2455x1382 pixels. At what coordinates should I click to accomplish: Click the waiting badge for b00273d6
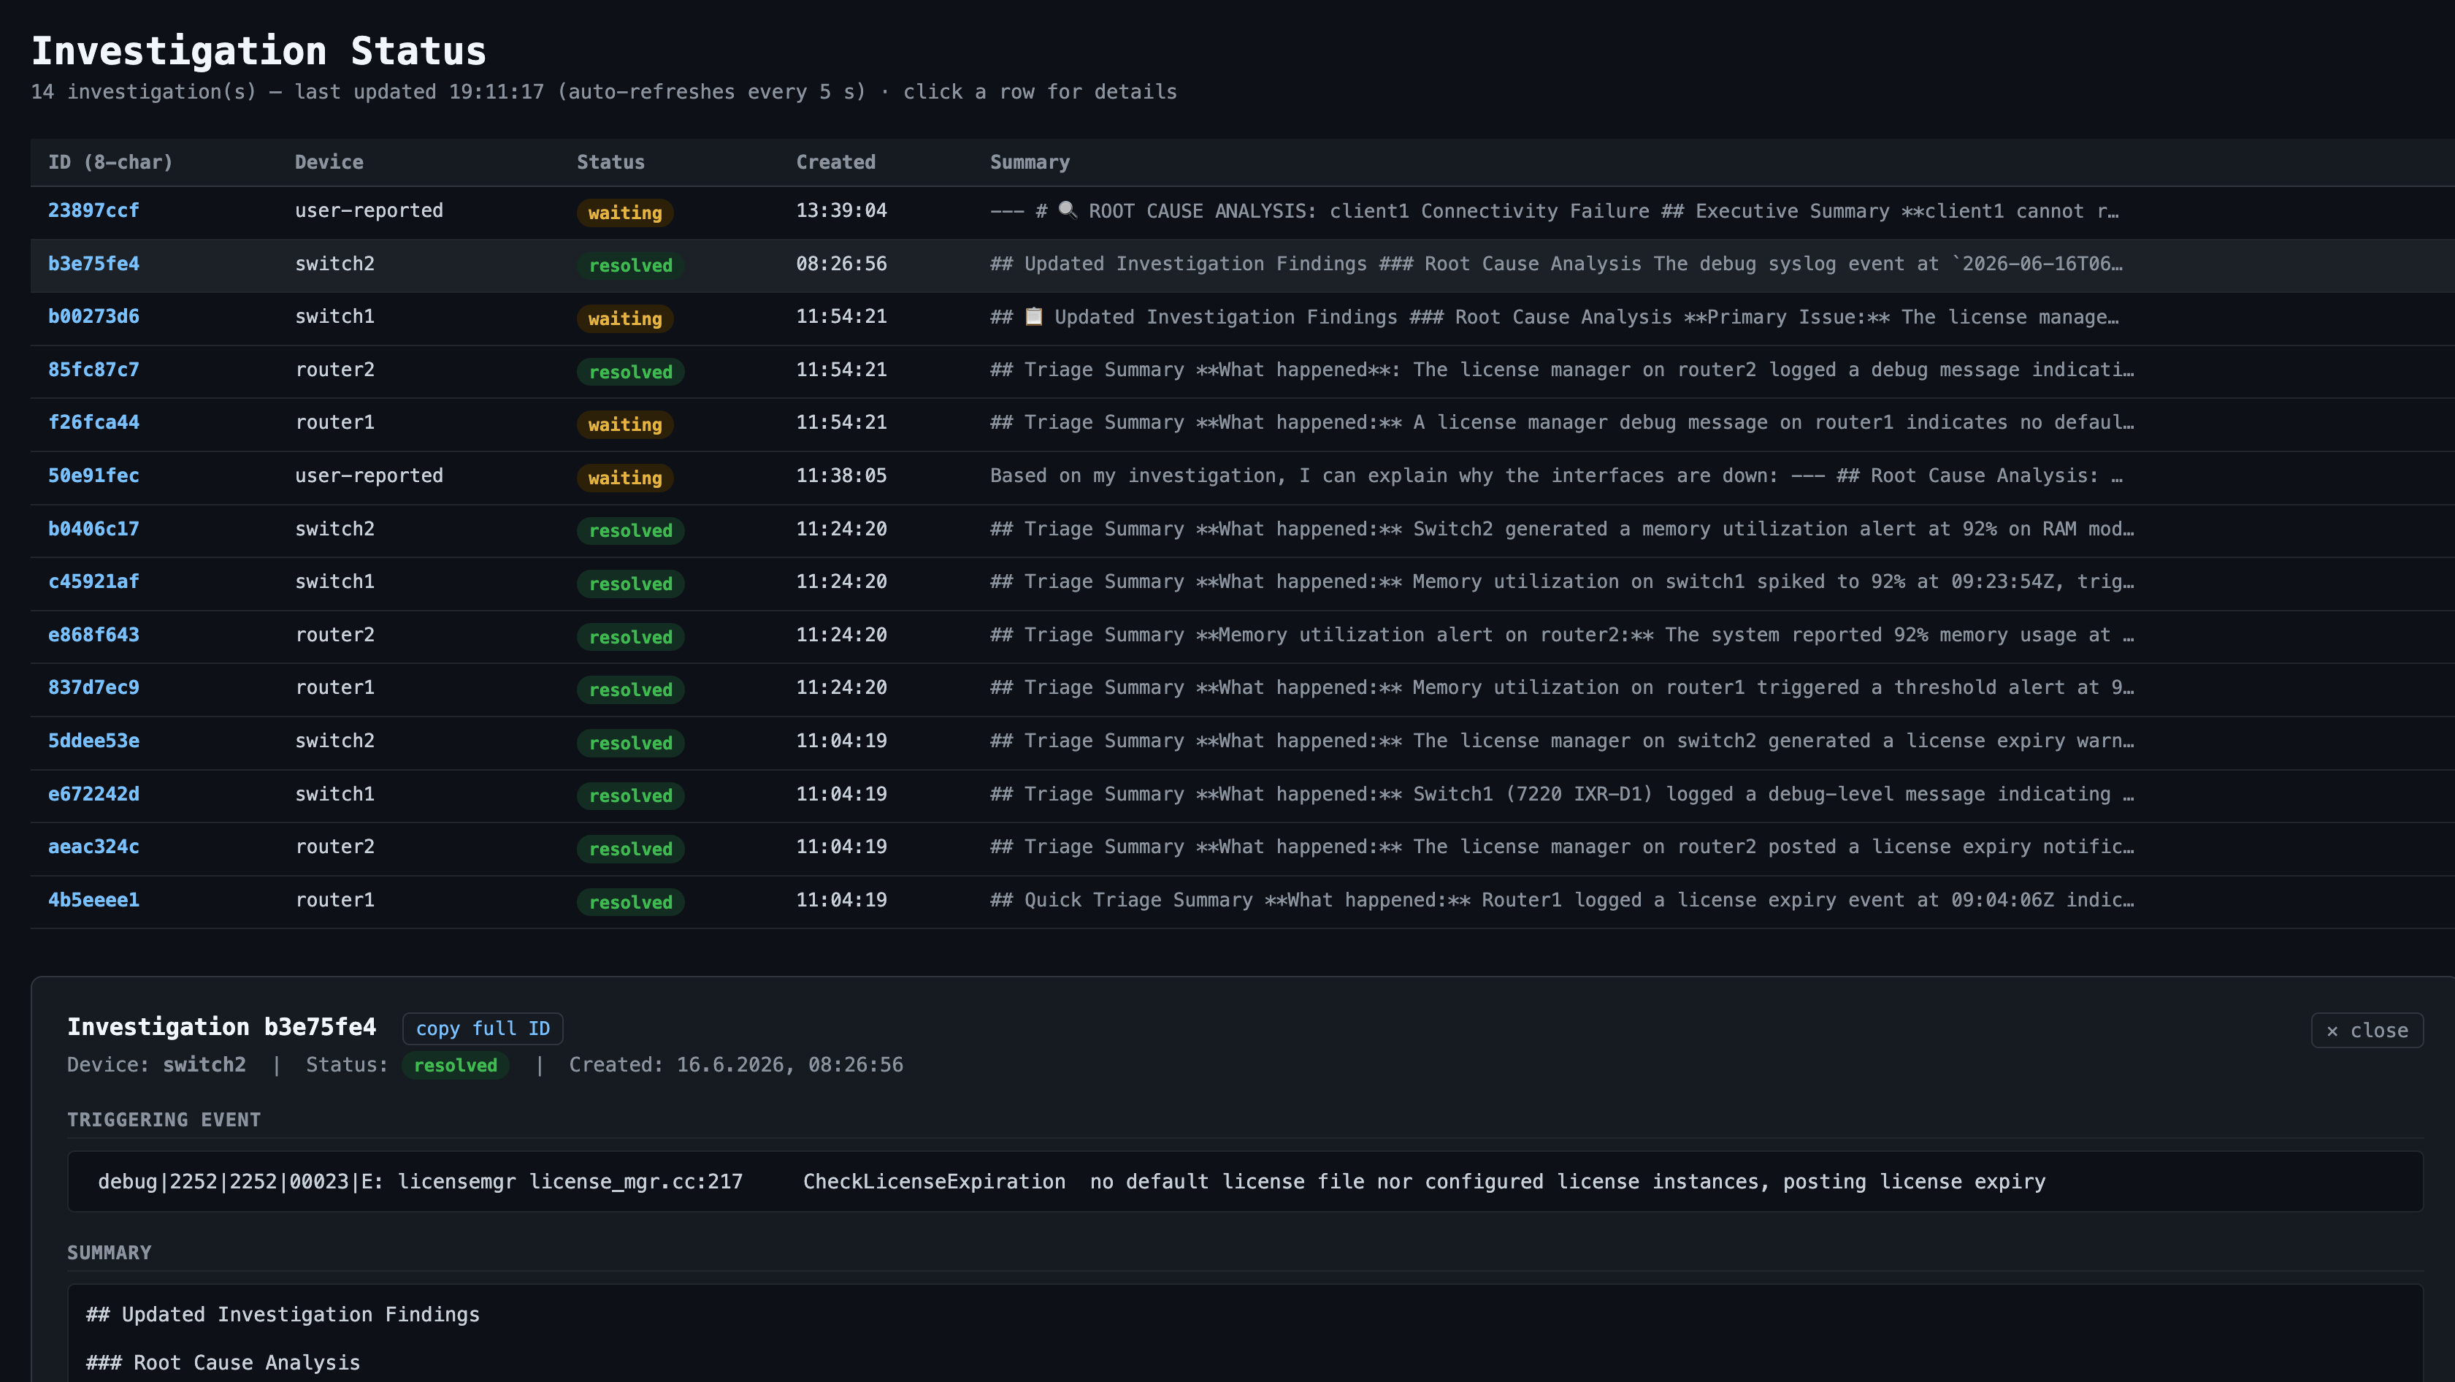click(624, 318)
